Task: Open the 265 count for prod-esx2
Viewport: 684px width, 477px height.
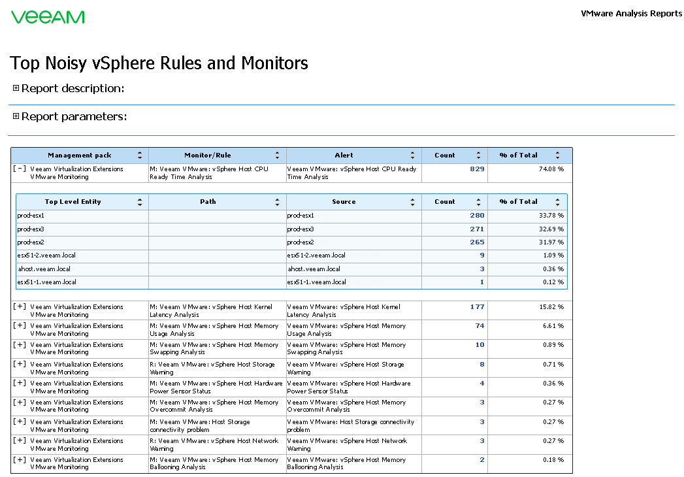Action: coord(477,242)
